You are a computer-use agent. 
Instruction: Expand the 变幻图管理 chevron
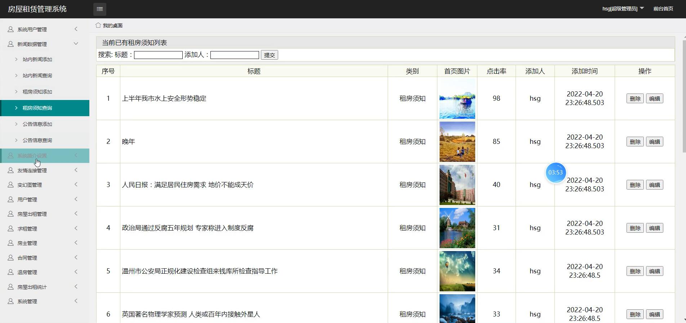[76, 184]
